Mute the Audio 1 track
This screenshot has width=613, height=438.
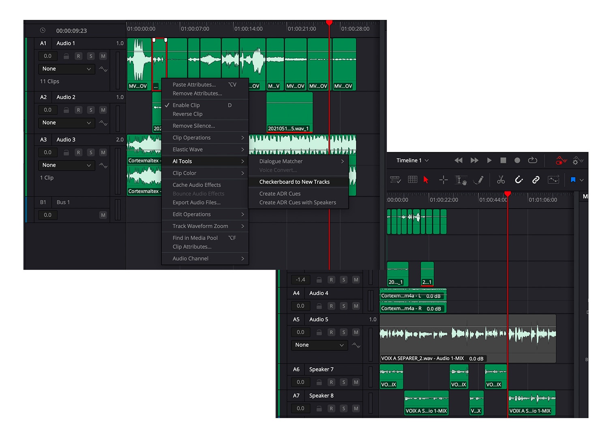103,56
